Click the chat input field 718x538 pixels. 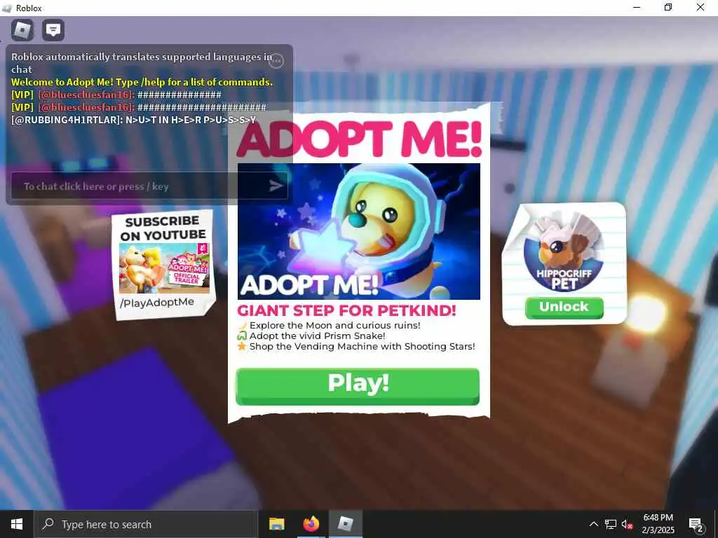click(x=149, y=186)
